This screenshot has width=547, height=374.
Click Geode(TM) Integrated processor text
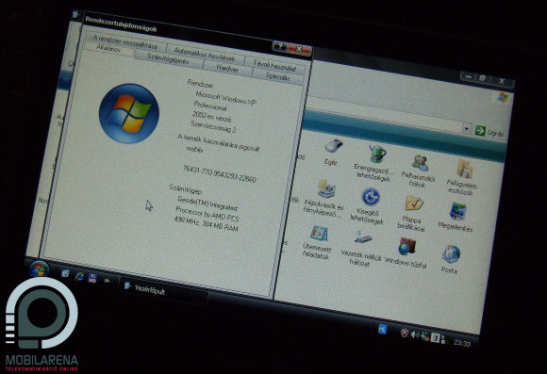click(x=207, y=203)
